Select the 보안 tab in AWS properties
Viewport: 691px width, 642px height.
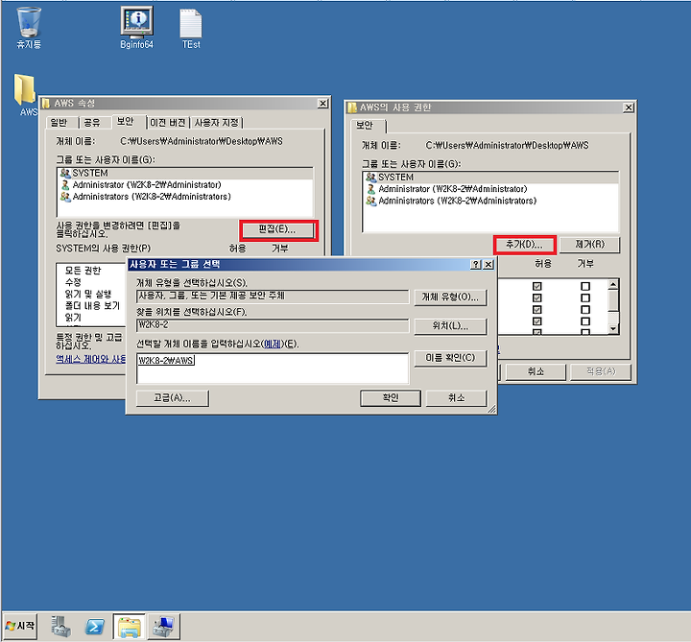click(x=126, y=121)
